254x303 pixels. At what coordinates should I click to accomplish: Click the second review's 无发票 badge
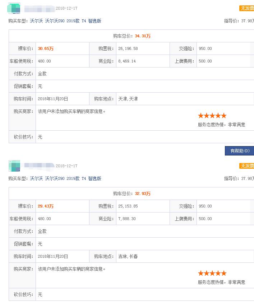(247, 166)
